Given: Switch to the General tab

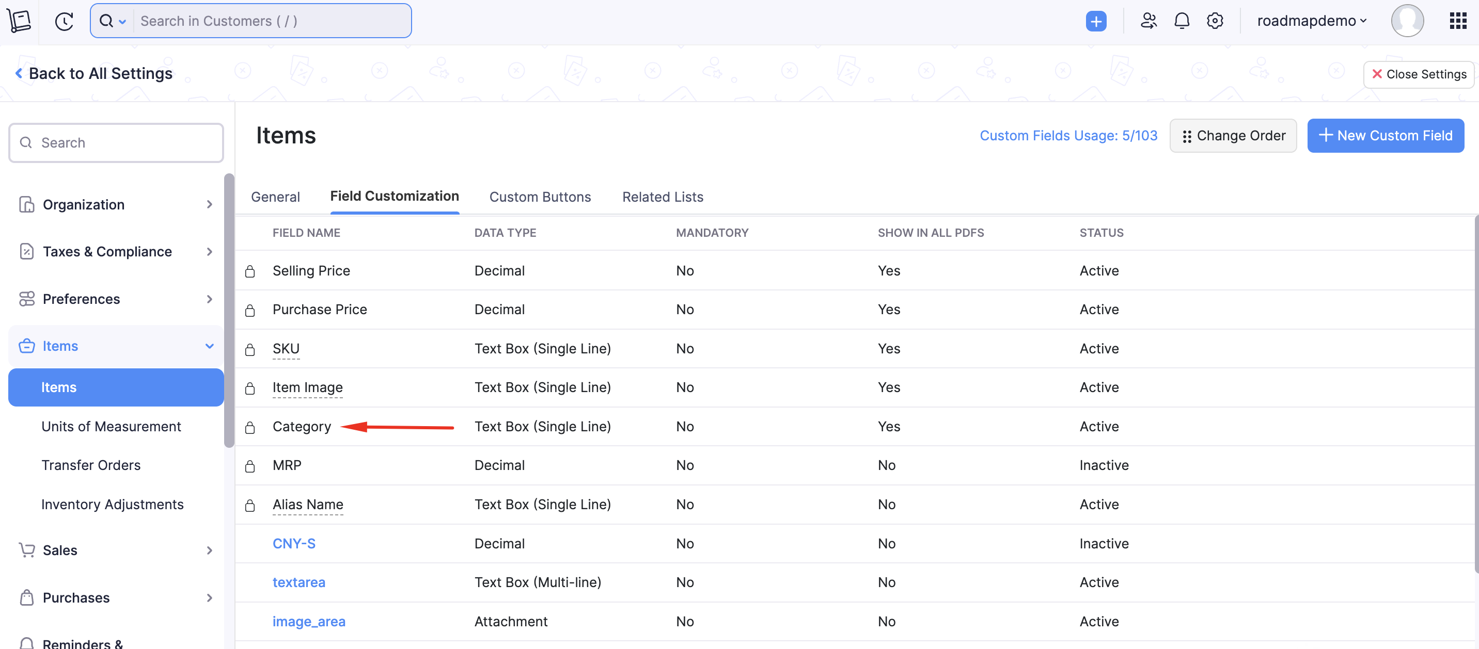Looking at the screenshot, I should coord(275,197).
